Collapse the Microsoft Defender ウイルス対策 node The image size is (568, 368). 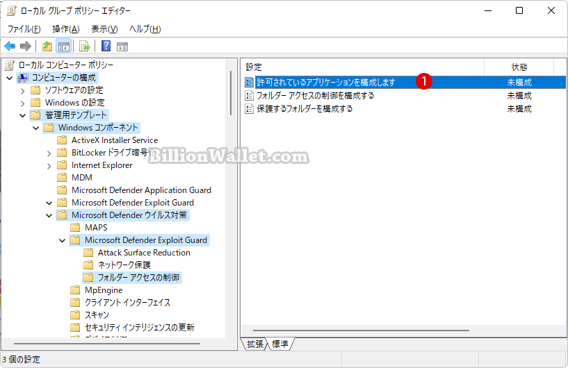click(49, 215)
